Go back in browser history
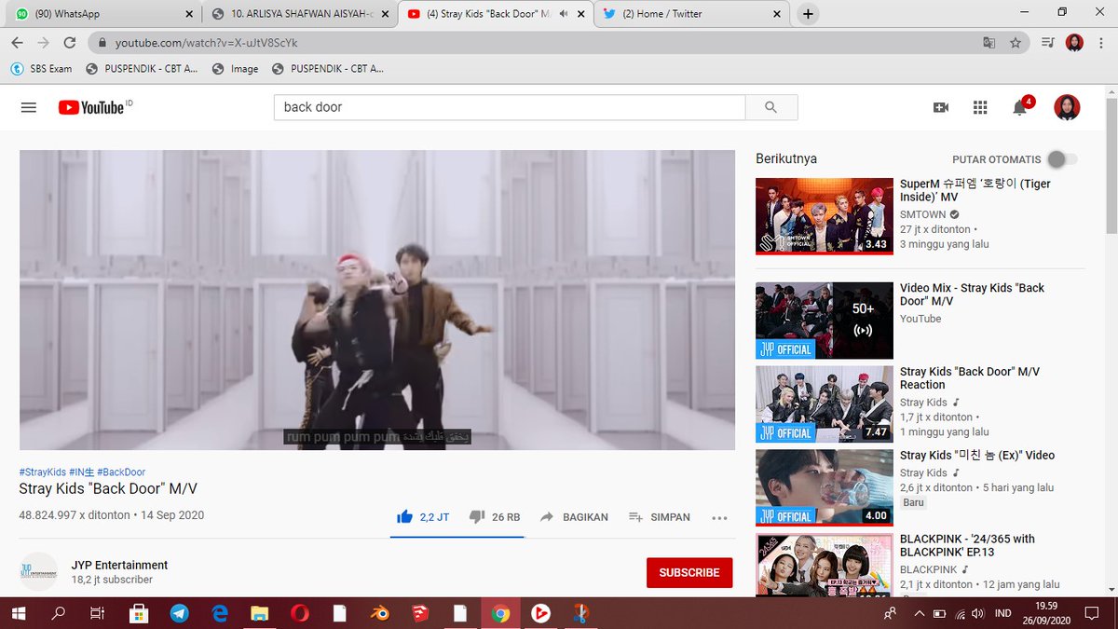This screenshot has width=1118, height=629. pos(17,43)
